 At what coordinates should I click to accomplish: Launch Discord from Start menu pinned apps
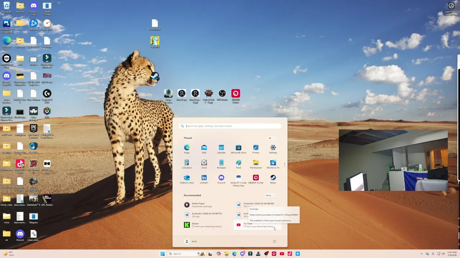click(221, 179)
